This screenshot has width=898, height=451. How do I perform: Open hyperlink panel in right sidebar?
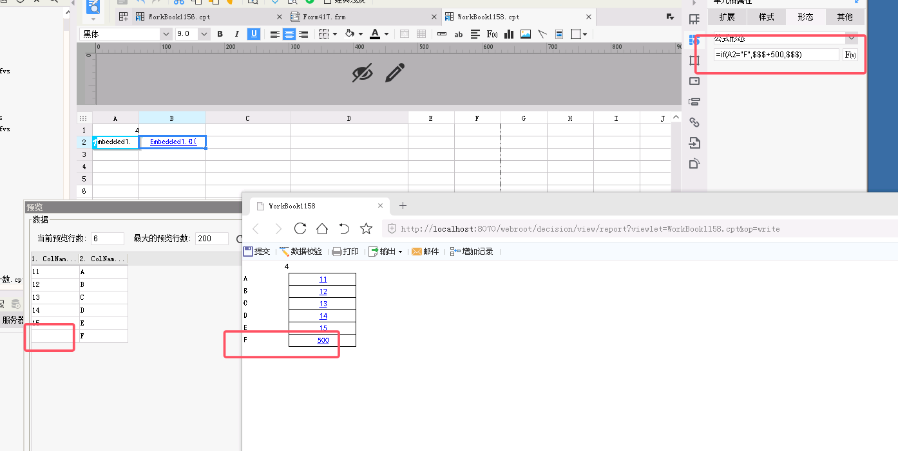tap(694, 122)
